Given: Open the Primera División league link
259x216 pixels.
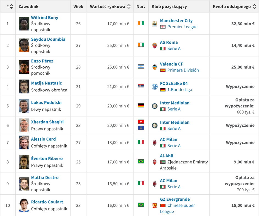Looking at the screenshot, I should [x=183, y=70].
